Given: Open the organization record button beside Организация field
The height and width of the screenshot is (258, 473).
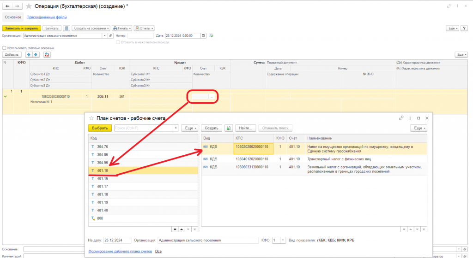Looking at the screenshot, I should pyautogui.click(x=111, y=35).
